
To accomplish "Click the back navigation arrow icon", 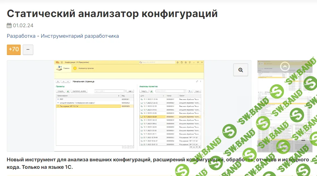I will pyautogui.click(x=64, y=81).
